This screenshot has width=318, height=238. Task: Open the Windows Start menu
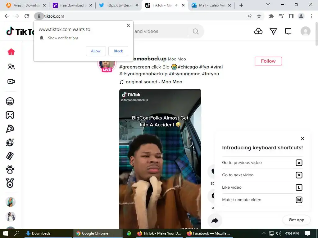[x=6, y=233]
